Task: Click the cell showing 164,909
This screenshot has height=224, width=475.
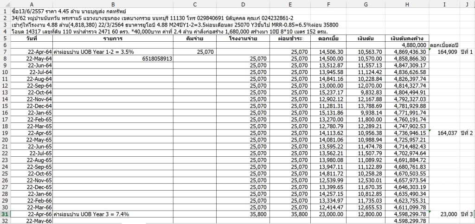Action: point(444,52)
